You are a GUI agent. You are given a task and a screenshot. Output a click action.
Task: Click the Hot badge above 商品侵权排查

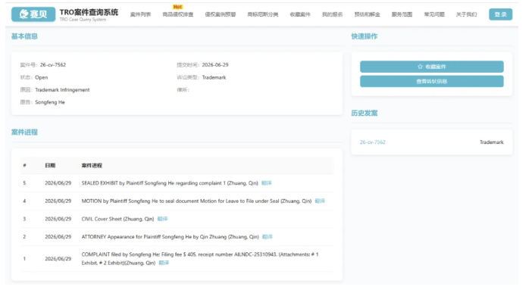(178, 7)
